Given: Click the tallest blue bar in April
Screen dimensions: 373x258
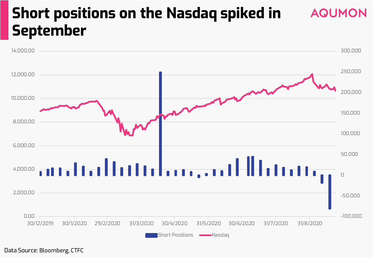Looking at the screenshot, I should tap(160, 124).
